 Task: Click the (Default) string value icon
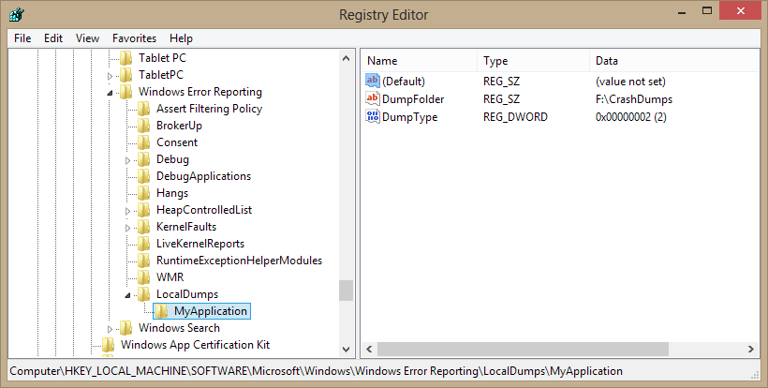pos(373,81)
